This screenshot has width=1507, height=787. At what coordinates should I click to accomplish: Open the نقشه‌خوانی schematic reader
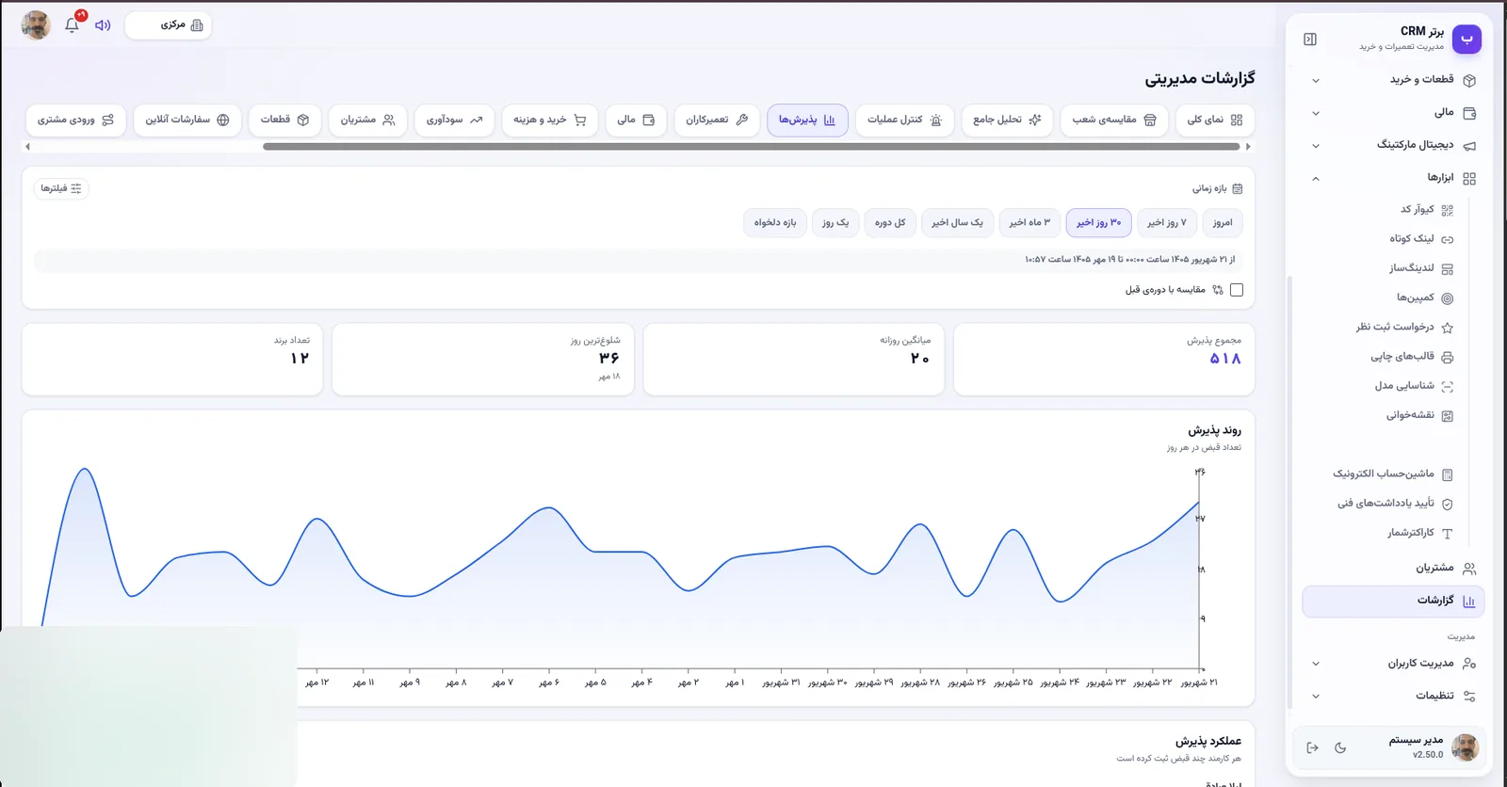point(1419,415)
